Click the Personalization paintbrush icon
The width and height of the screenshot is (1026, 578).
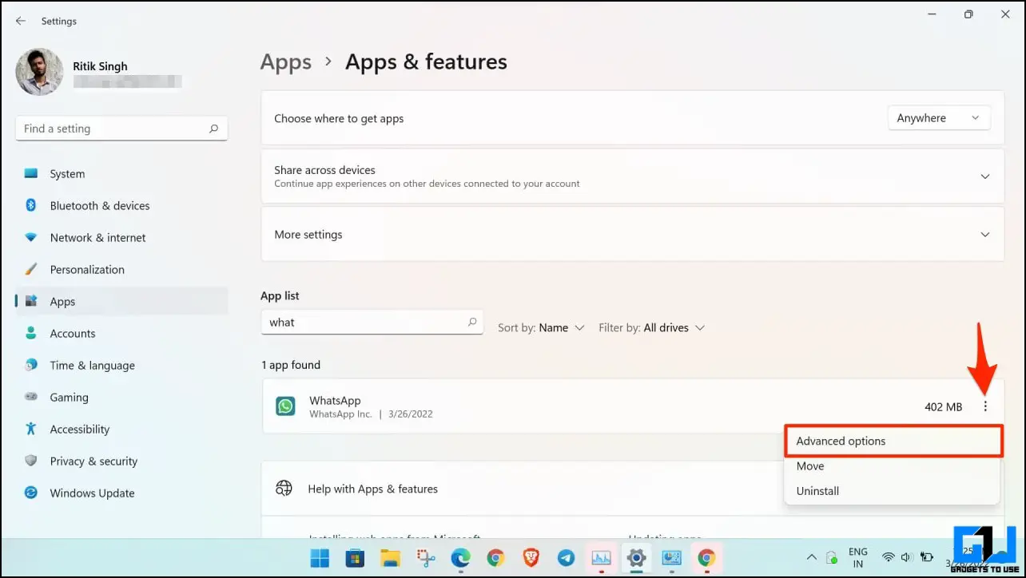(x=31, y=270)
